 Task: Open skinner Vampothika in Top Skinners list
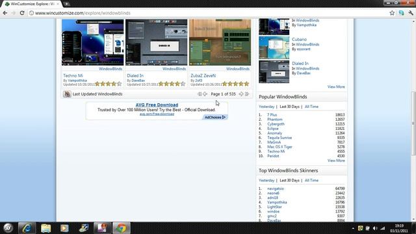point(277,202)
